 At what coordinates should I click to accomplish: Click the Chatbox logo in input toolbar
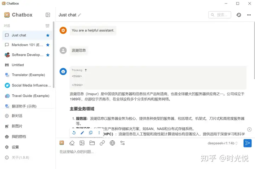[62, 143]
